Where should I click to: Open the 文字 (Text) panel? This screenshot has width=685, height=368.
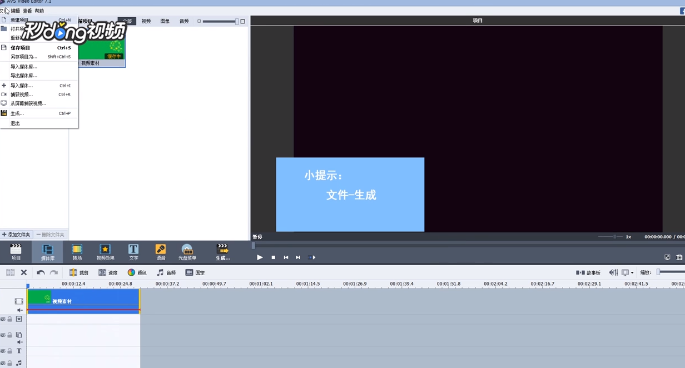(x=133, y=251)
